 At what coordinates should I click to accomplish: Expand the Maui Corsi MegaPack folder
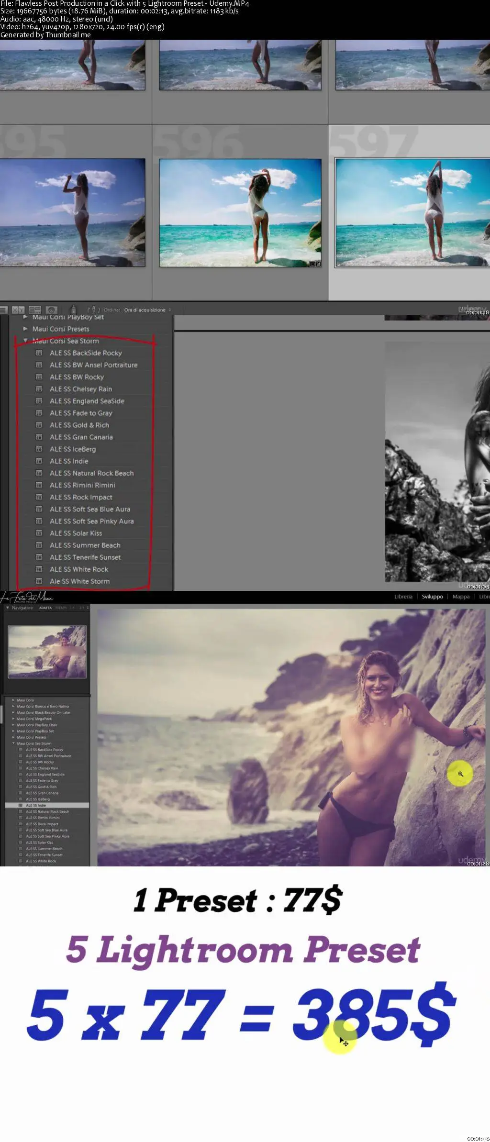click(x=13, y=719)
